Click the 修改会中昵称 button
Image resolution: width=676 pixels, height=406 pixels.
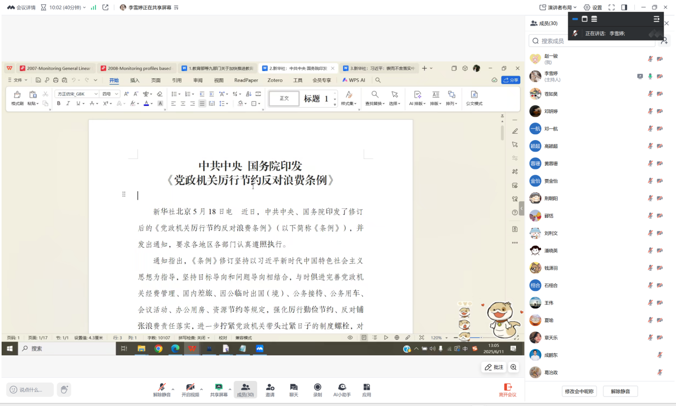579,391
